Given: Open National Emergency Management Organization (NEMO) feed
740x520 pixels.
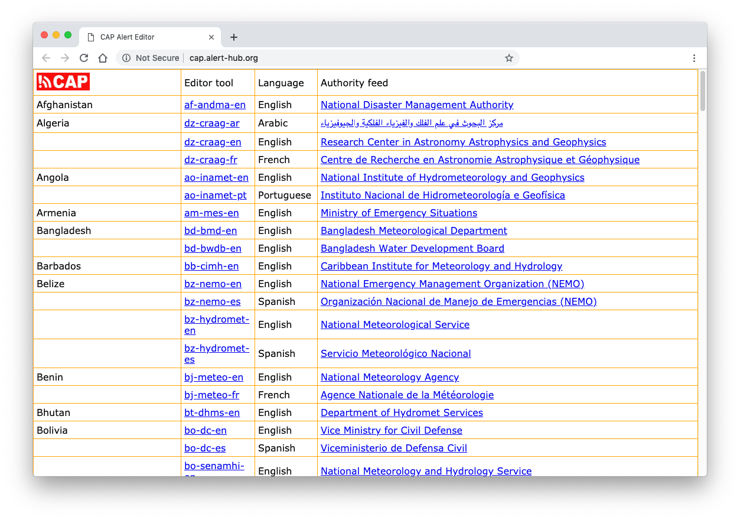Looking at the screenshot, I should point(452,284).
